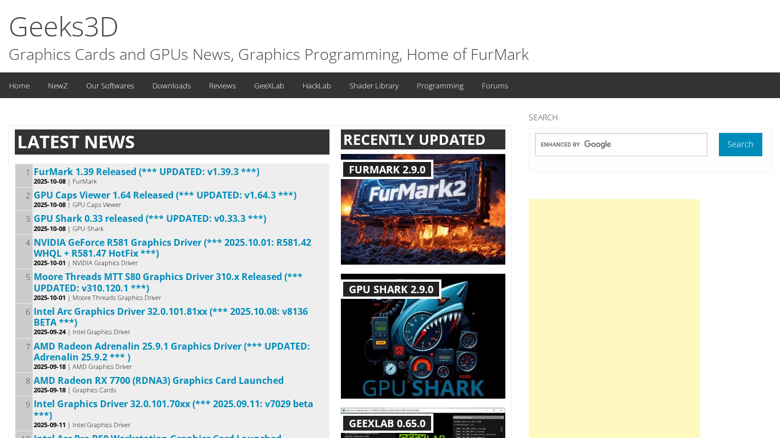This screenshot has width=780, height=438.
Task: Focus the Google search input field
Action: coord(621,144)
